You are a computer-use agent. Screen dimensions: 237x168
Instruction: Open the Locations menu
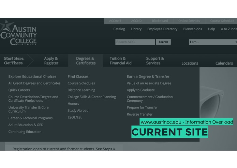tap(190, 63)
